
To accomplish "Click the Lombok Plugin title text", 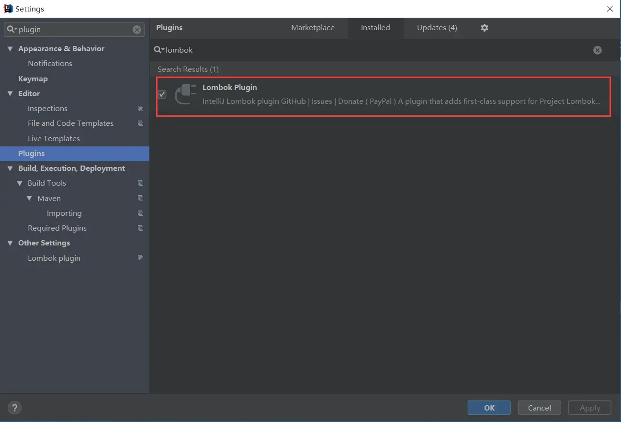I will click(230, 88).
